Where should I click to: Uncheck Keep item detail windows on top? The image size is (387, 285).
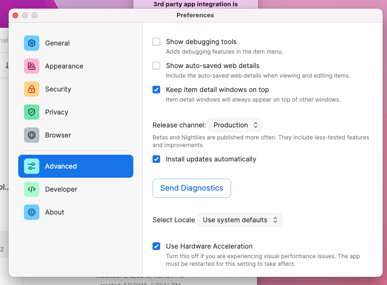[x=156, y=90]
